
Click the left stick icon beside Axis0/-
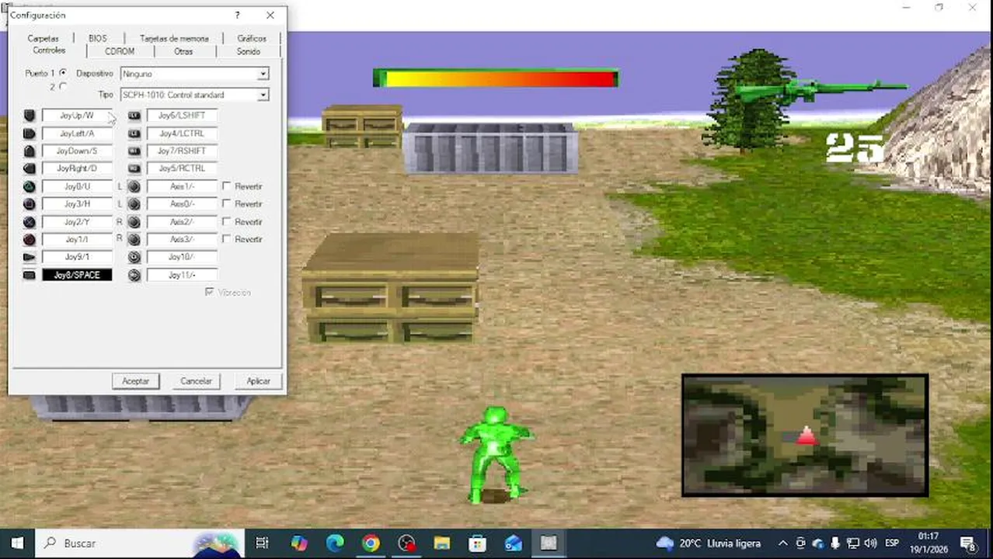(x=134, y=204)
